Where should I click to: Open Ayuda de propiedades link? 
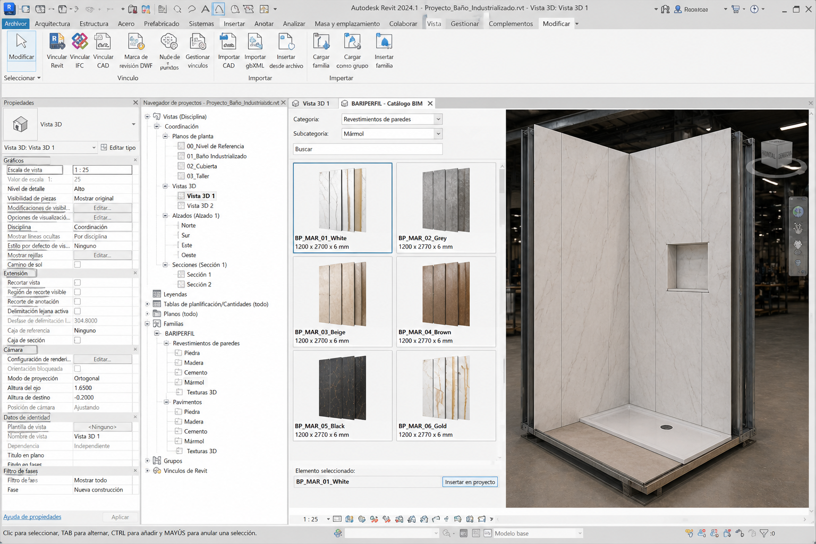tap(32, 516)
